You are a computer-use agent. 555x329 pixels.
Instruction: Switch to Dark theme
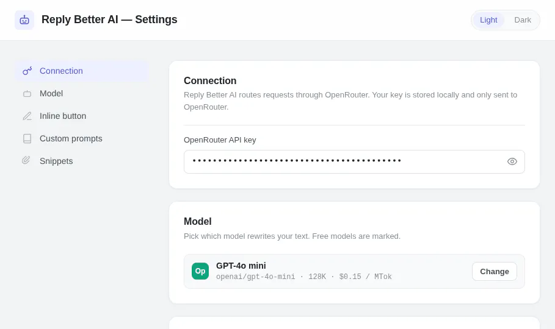[x=523, y=20]
